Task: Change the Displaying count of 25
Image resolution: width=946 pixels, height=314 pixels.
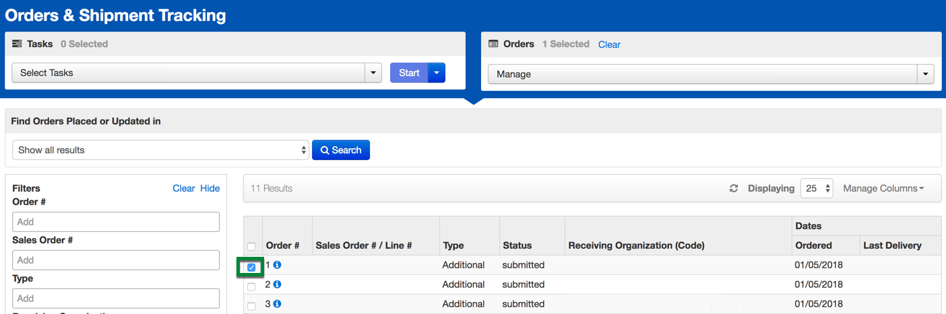Action: pos(817,189)
